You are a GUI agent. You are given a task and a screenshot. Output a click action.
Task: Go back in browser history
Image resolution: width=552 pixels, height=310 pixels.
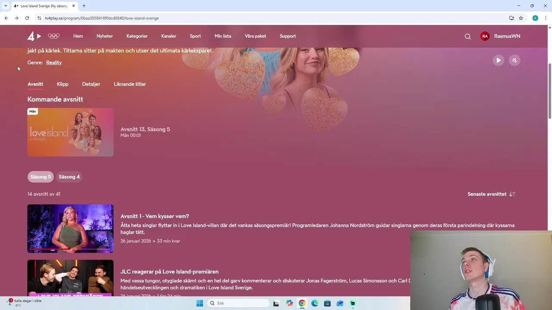tap(6, 18)
